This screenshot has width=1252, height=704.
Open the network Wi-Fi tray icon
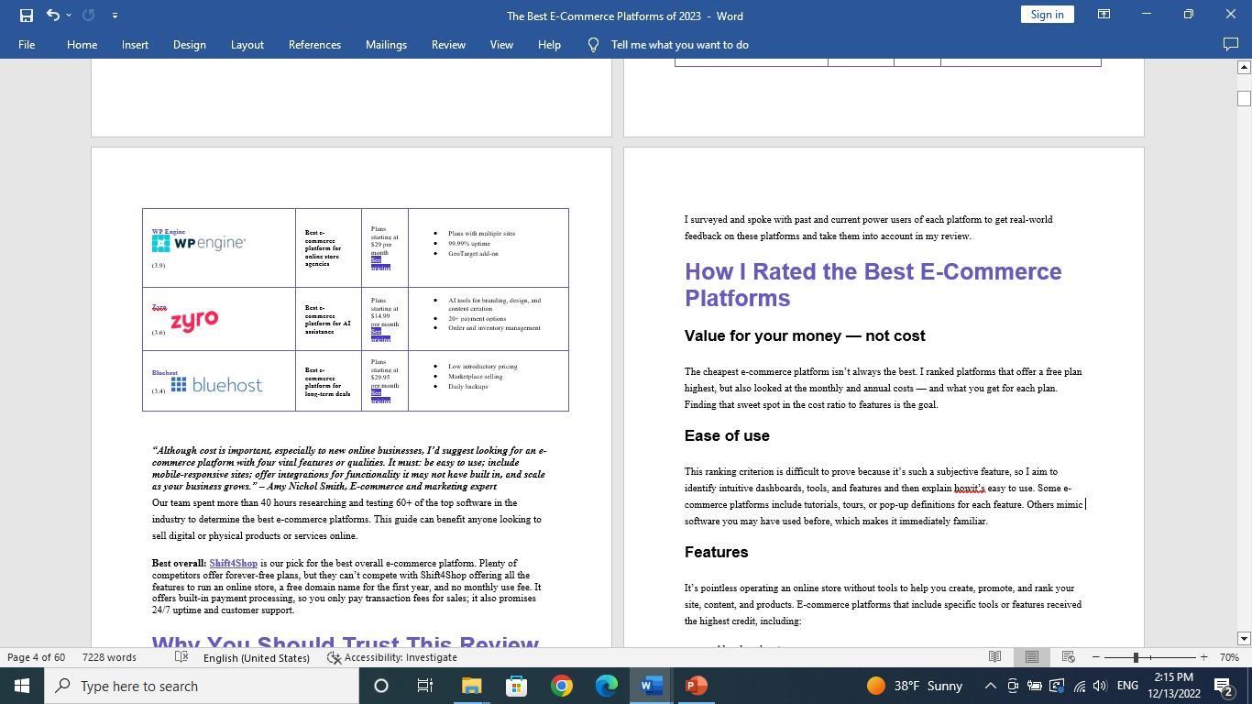pos(1079,686)
